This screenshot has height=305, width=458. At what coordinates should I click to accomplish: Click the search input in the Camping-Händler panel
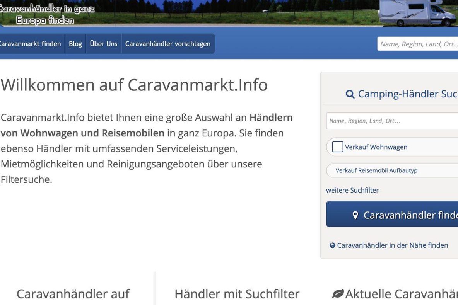pyautogui.click(x=392, y=121)
